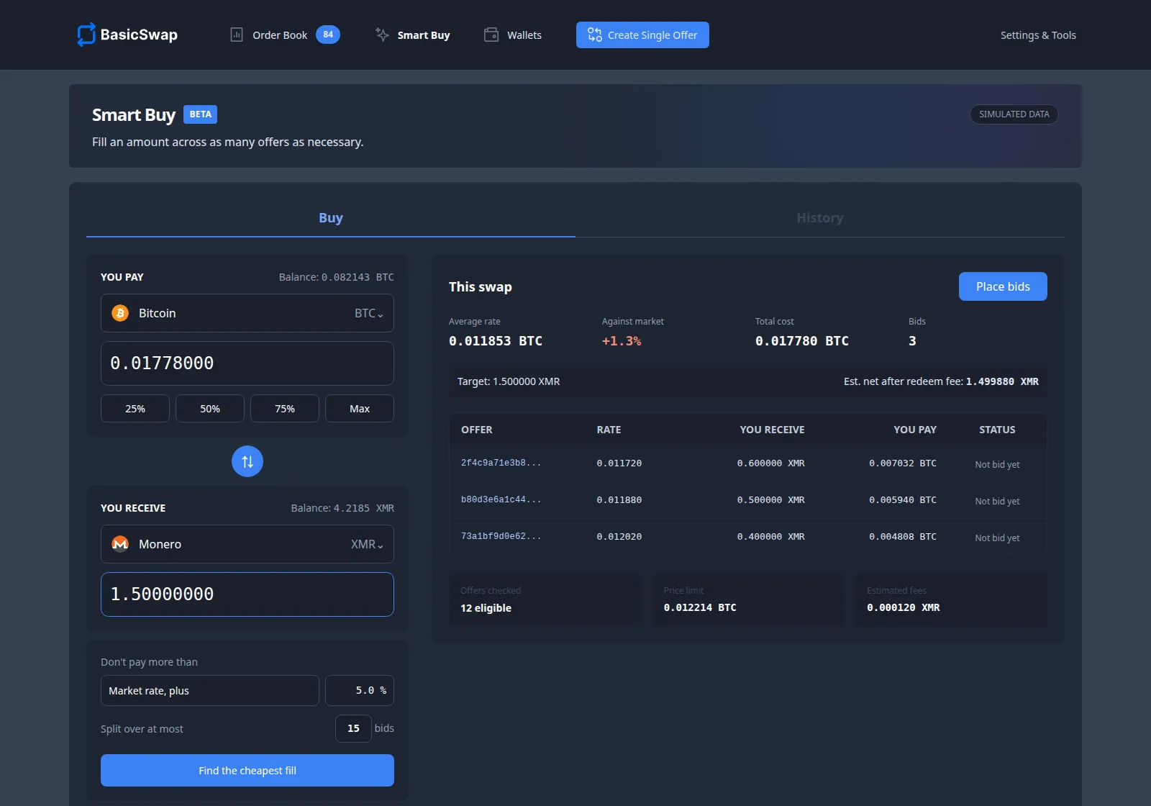Click the Place bids button

1003,286
